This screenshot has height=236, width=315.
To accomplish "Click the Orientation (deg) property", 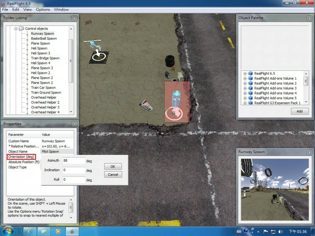I will (21, 157).
